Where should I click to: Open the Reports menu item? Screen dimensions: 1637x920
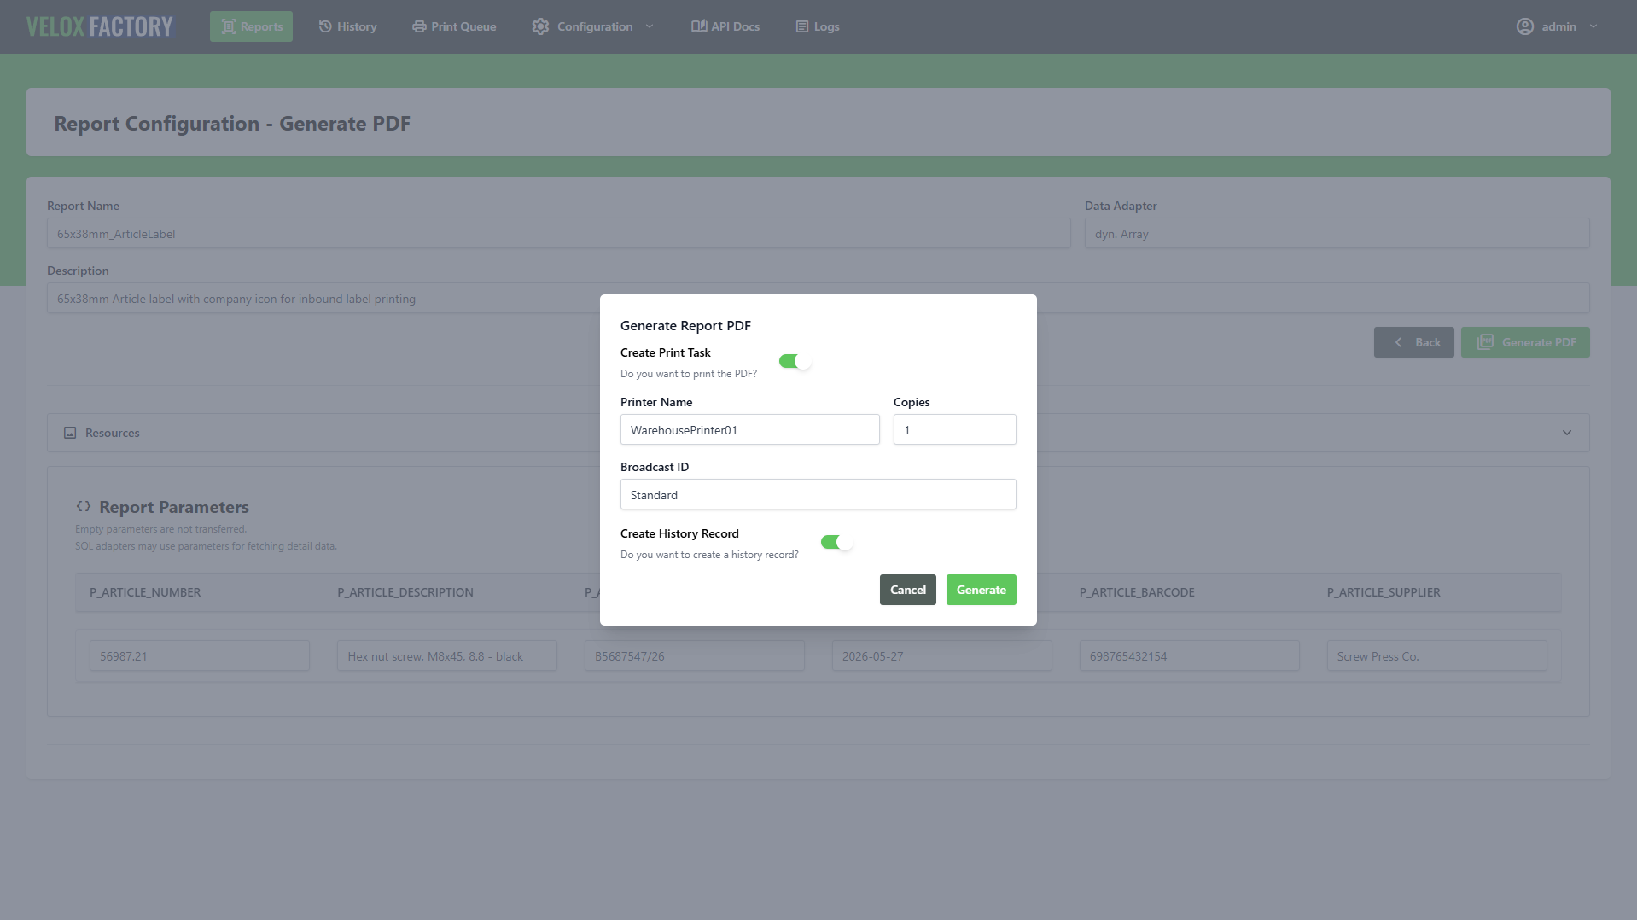coord(251,26)
